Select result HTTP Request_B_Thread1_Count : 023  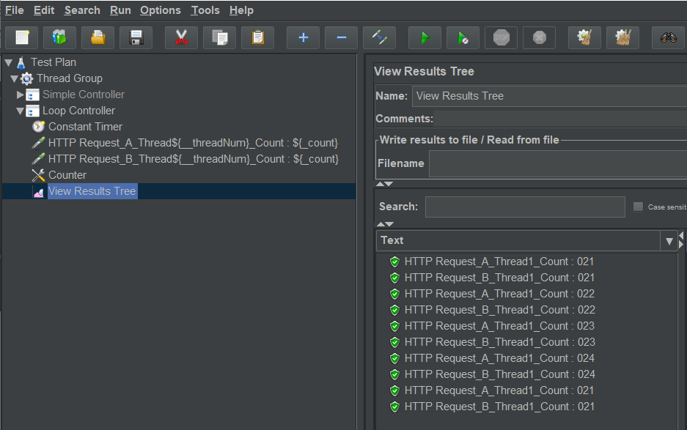click(x=500, y=342)
